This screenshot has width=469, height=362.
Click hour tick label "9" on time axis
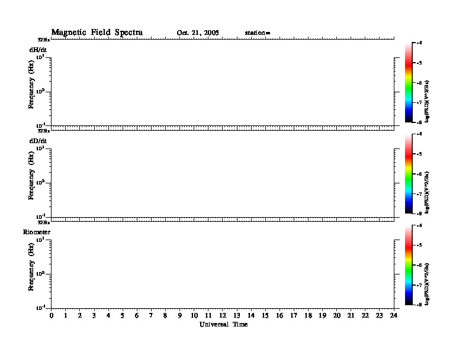point(180,315)
